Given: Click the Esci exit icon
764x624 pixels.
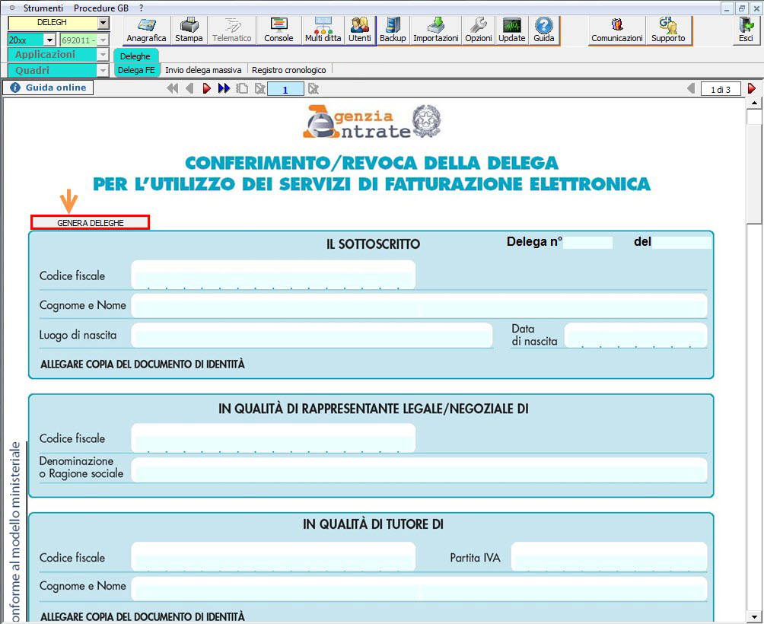Looking at the screenshot, I should point(746,30).
